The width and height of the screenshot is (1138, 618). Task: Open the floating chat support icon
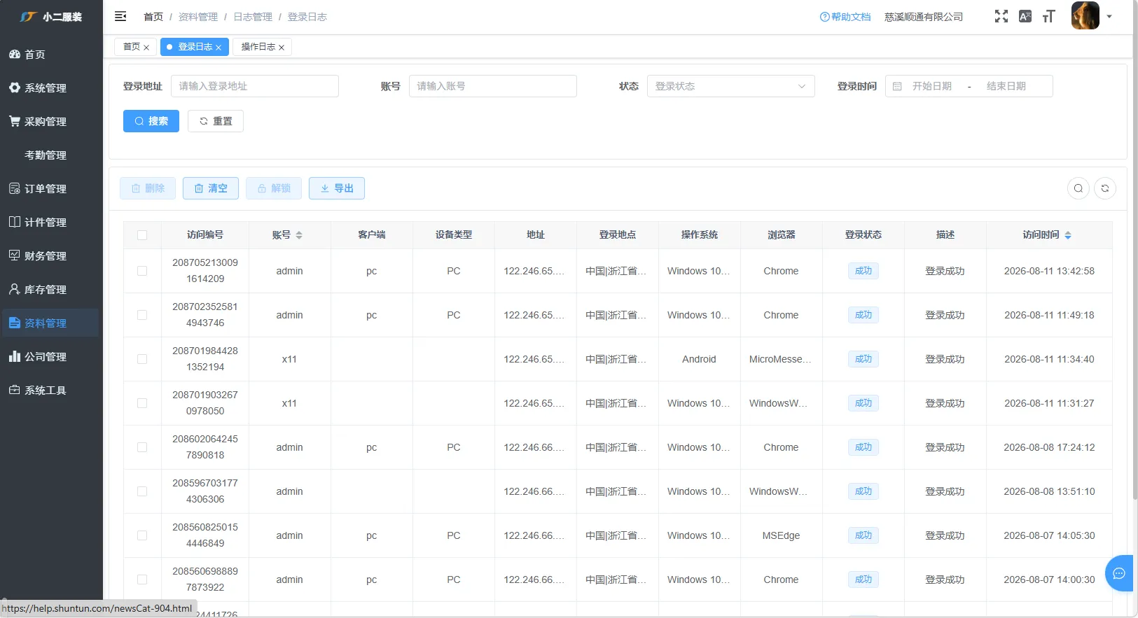(x=1119, y=573)
